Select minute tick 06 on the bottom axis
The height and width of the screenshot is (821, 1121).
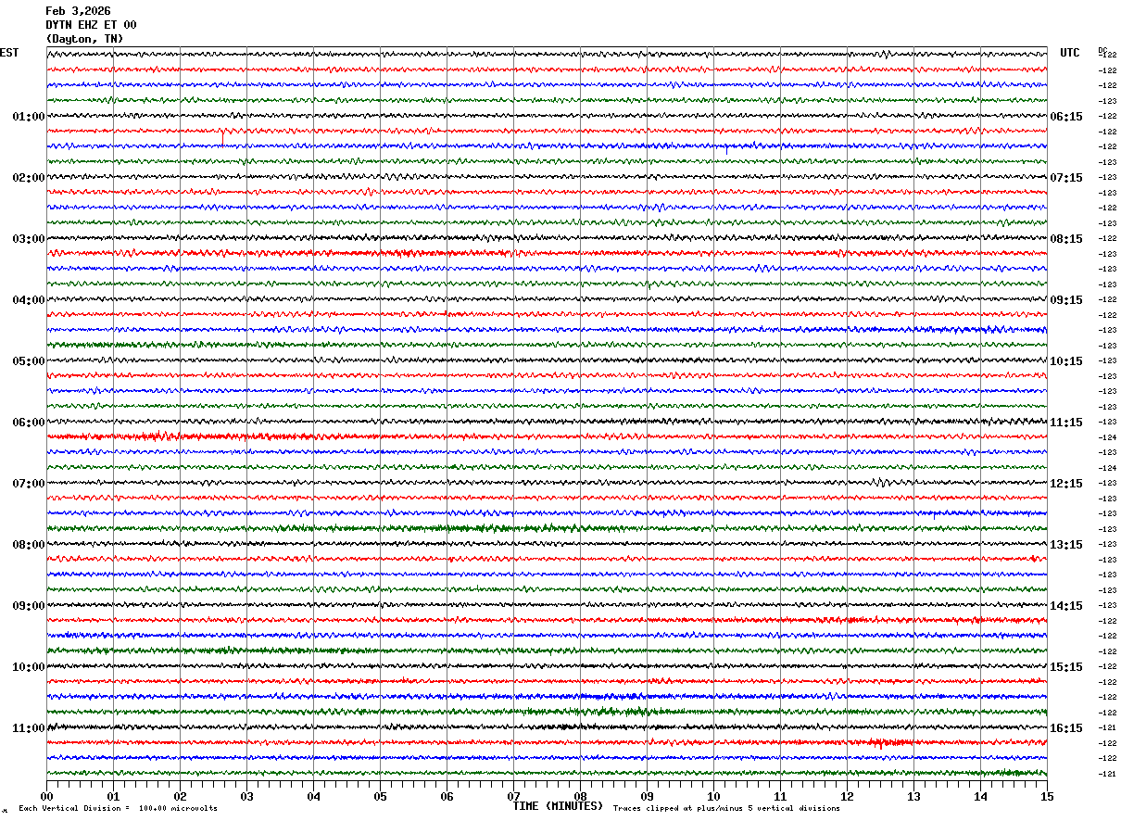[447, 796]
